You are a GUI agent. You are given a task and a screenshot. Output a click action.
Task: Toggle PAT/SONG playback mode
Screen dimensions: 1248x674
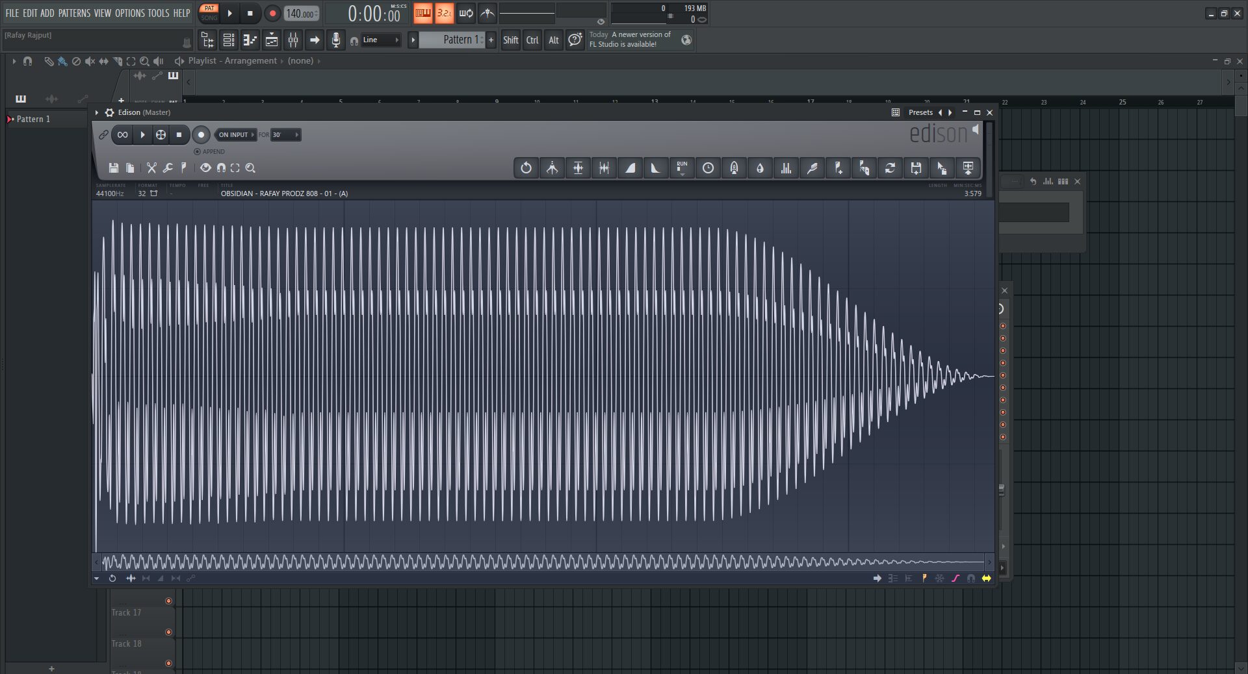tap(209, 13)
